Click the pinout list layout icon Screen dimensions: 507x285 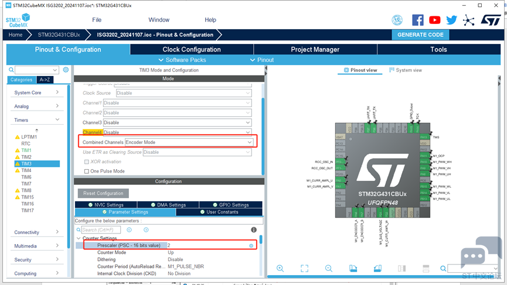click(x=426, y=269)
